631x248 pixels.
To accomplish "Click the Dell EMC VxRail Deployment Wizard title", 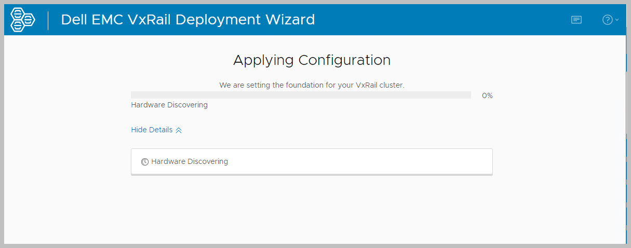I will (x=188, y=20).
